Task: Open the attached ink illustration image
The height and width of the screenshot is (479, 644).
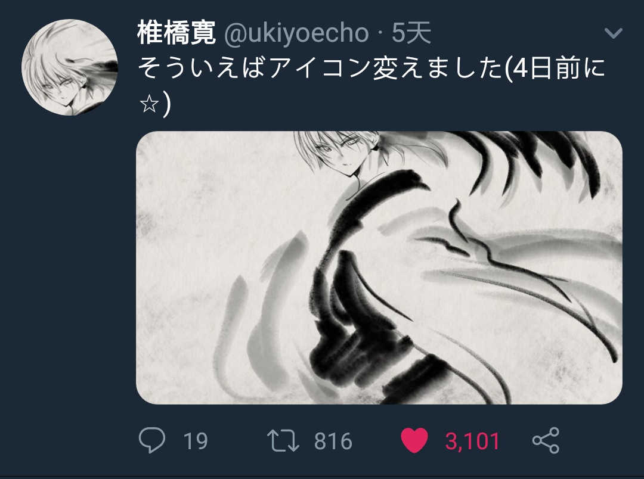Action: (x=379, y=268)
